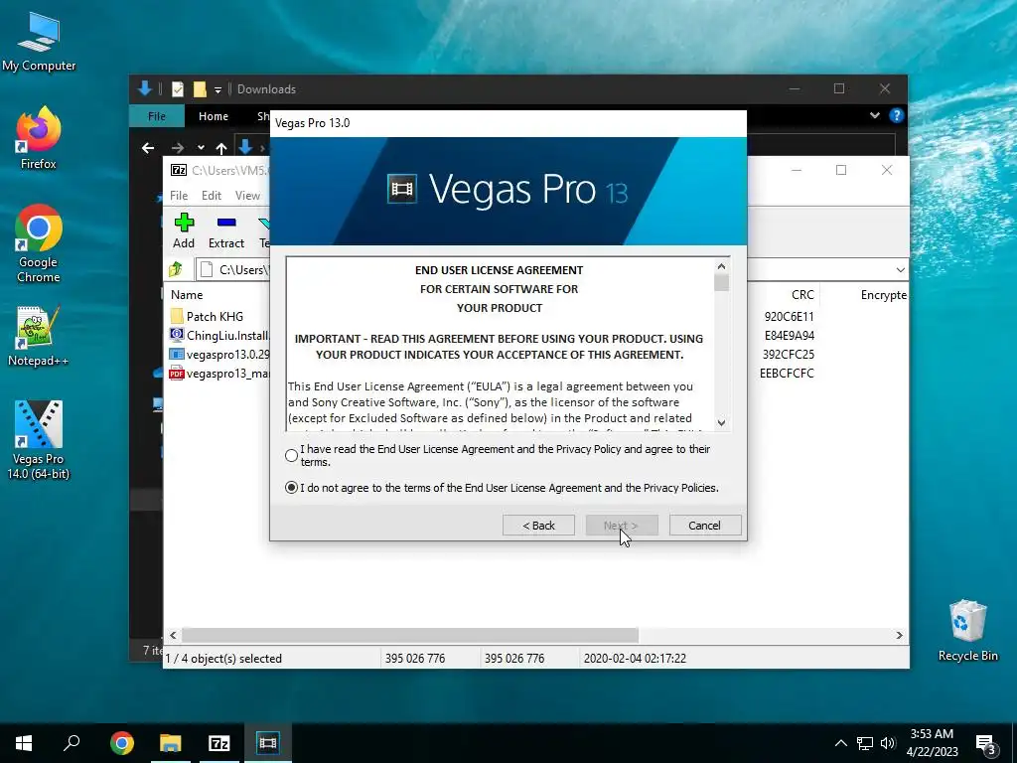1017x763 pixels.
Task: Click the Explorer help question mark icon
Action: (x=897, y=115)
